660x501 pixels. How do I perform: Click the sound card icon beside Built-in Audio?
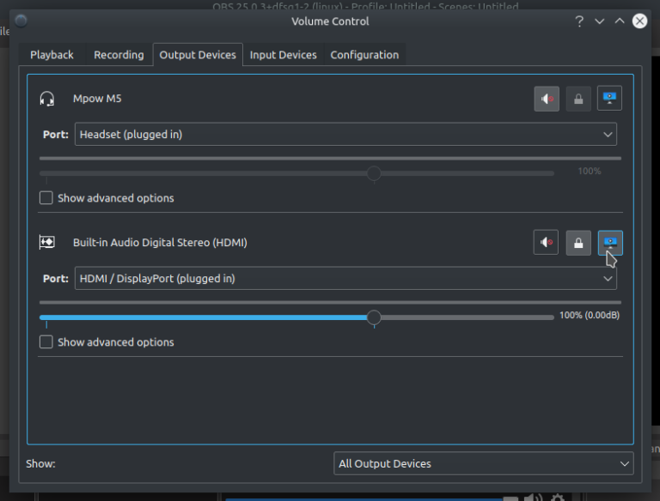tap(47, 243)
